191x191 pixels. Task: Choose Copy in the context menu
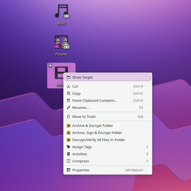pyautogui.click(x=108, y=93)
